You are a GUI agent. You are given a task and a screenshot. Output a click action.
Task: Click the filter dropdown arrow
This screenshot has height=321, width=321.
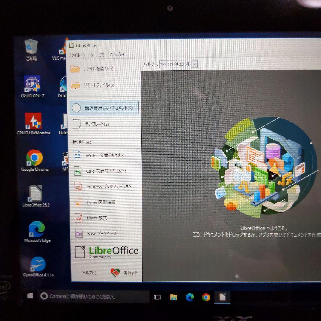(194, 64)
